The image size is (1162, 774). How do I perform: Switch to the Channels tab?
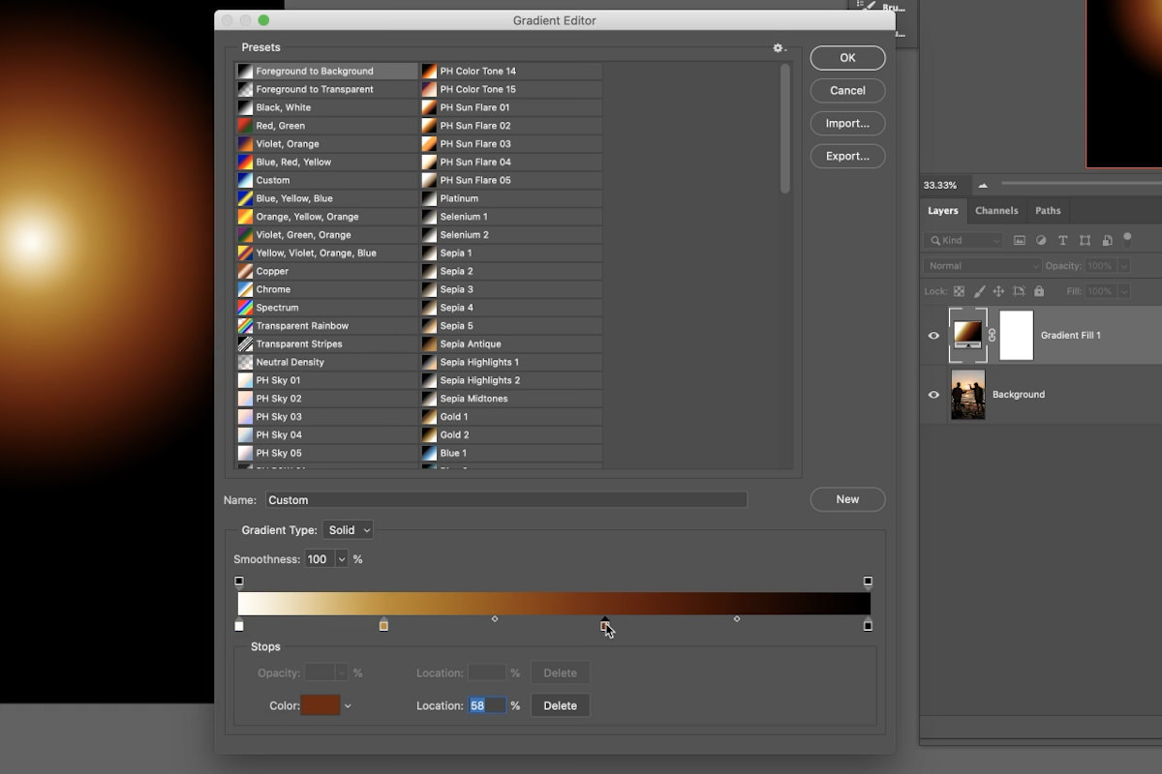coord(996,211)
